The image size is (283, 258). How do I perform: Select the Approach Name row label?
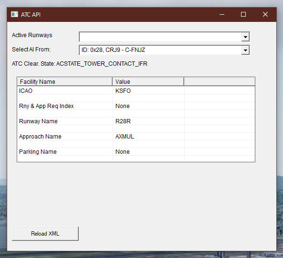[40, 137]
